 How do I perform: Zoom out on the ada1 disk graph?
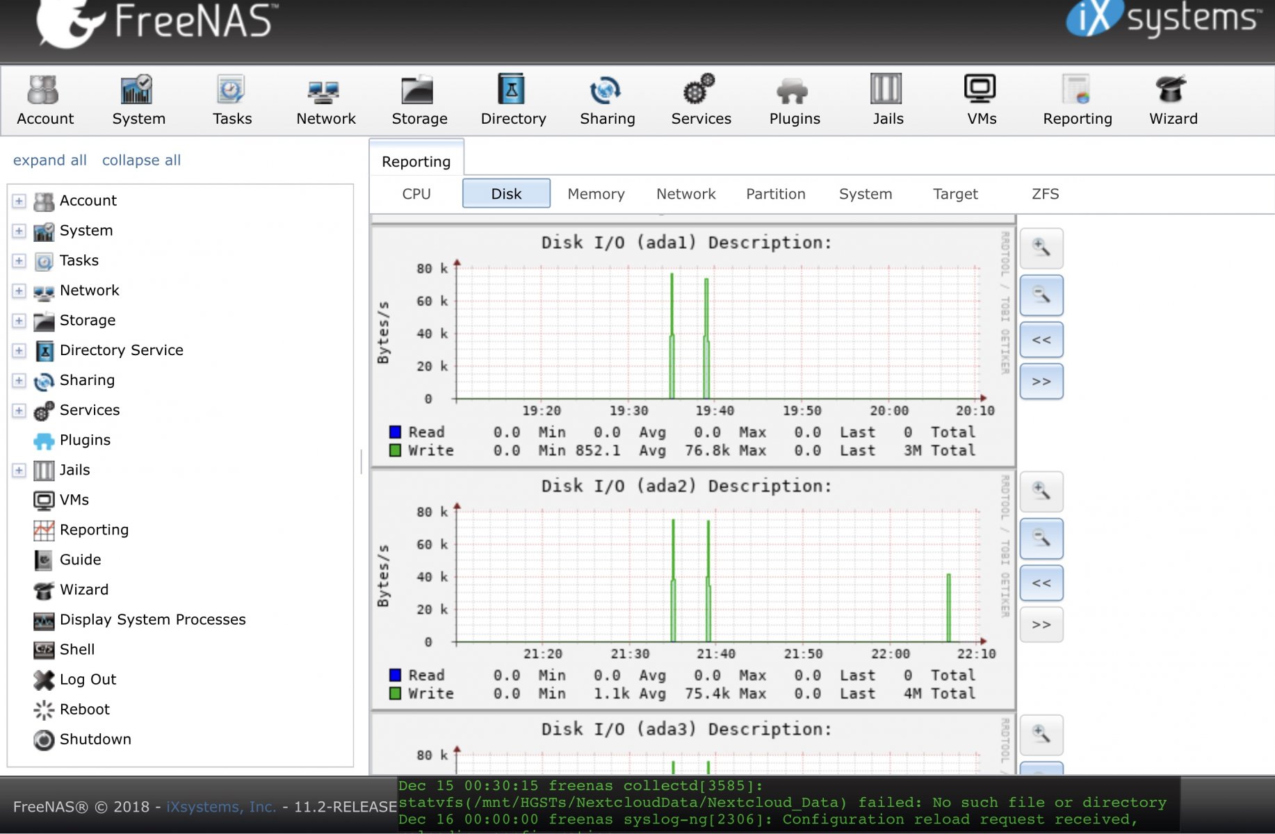pyautogui.click(x=1041, y=295)
